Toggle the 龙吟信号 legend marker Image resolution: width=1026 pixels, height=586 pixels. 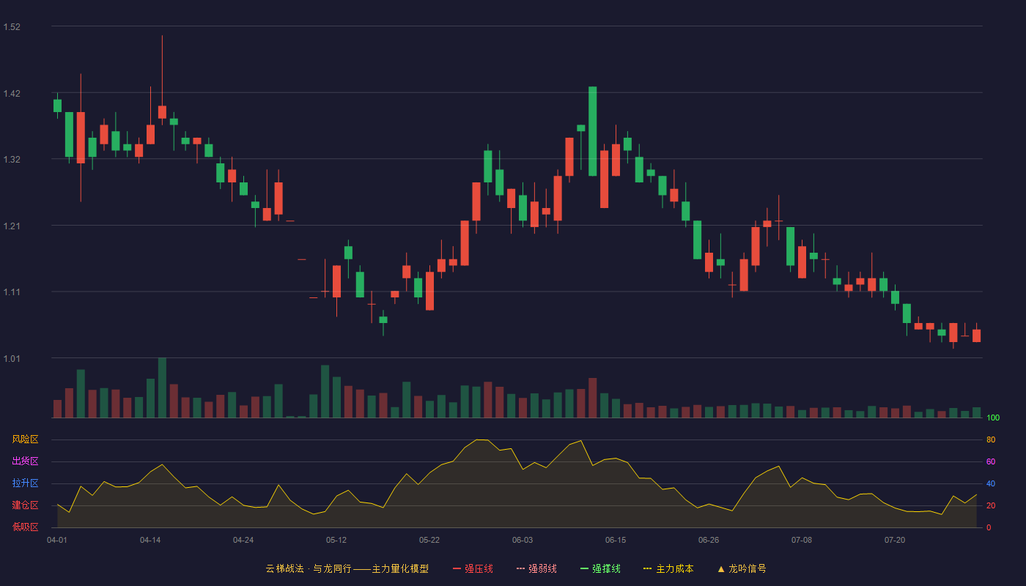click(742, 568)
